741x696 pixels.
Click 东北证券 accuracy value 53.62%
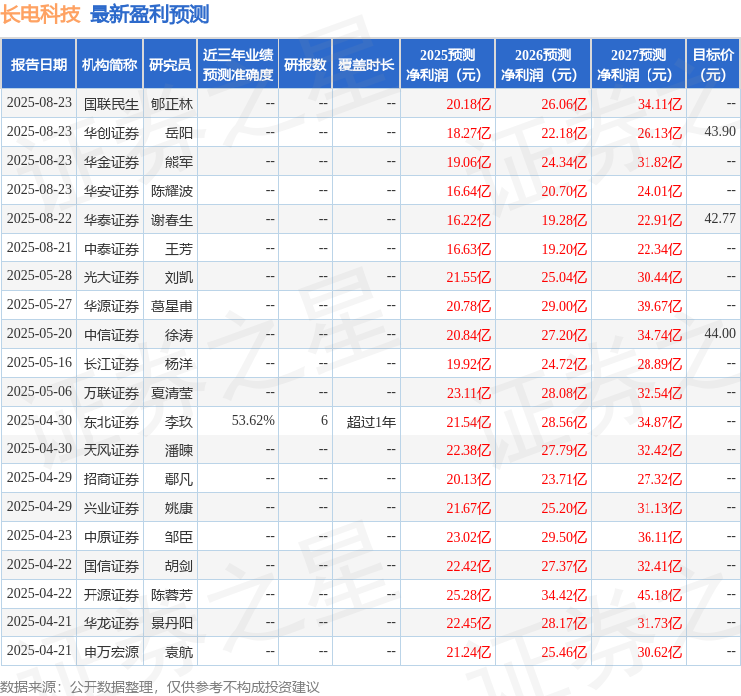(253, 420)
